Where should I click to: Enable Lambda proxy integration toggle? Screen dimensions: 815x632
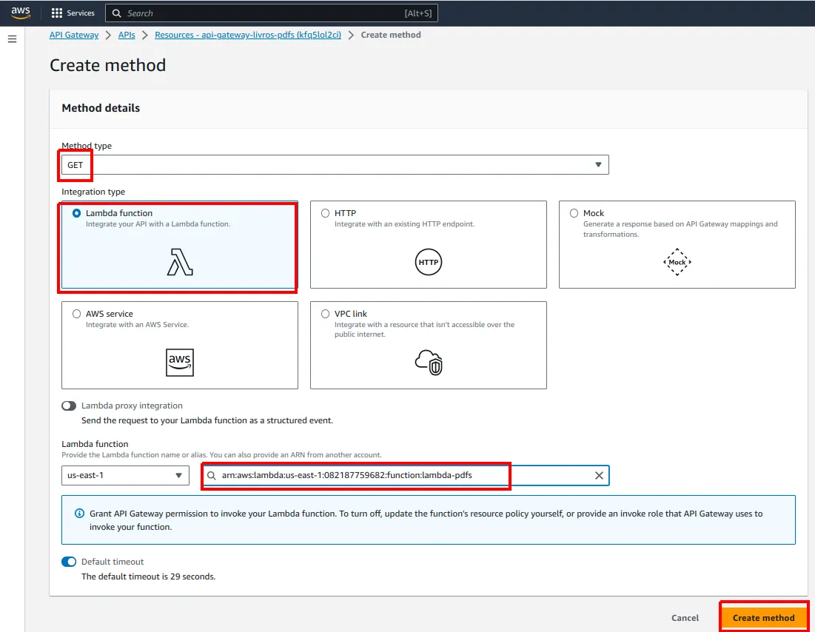click(69, 406)
